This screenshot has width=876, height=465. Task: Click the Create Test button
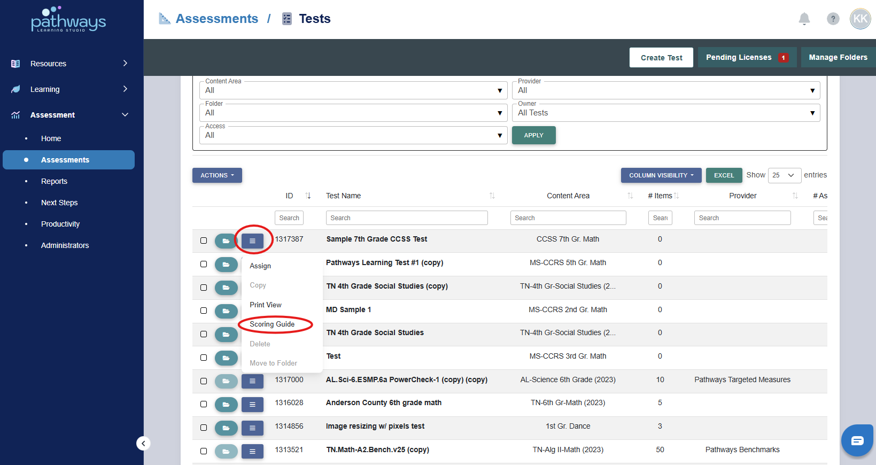pos(661,58)
